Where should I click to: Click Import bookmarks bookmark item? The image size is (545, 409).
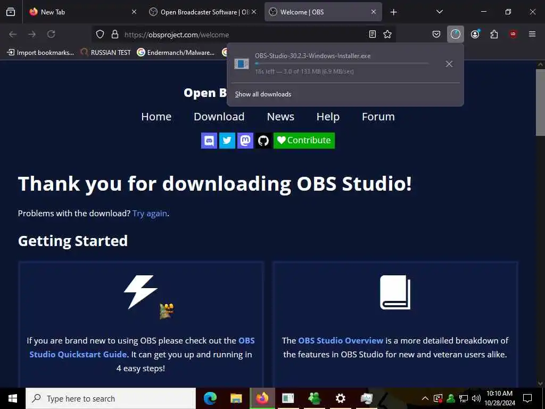pyautogui.click(x=40, y=53)
